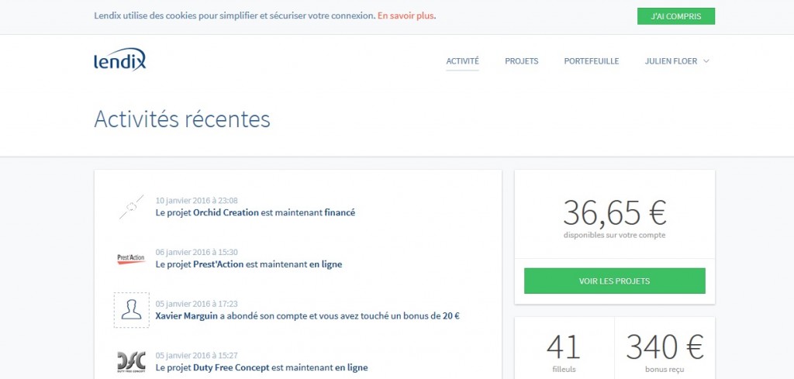Image resolution: width=794 pixels, height=379 pixels.
Task: Click the Duty Free Concept logo
Action: (x=131, y=361)
